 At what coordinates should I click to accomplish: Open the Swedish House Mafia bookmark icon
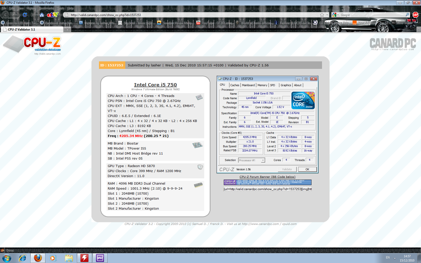click(159, 23)
